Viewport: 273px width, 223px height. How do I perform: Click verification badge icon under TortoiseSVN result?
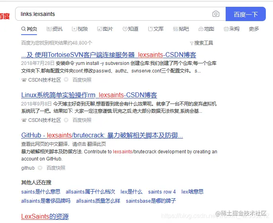66,80
